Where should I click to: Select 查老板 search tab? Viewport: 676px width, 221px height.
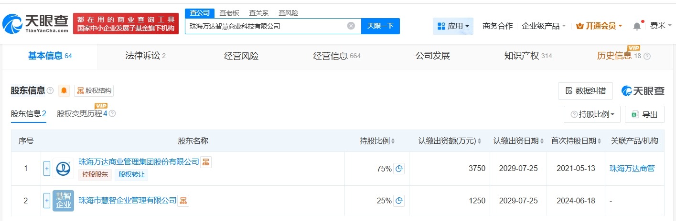pyautogui.click(x=229, y=13)
